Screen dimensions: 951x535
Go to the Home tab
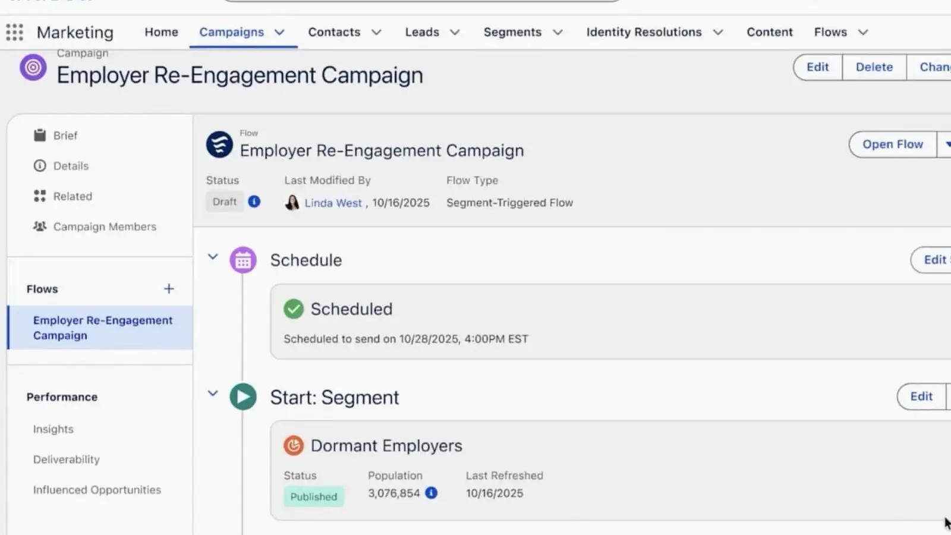point(161,32)
